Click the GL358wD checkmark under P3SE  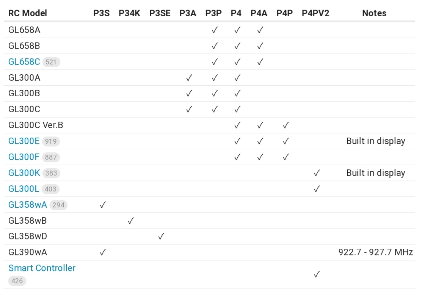pos(161,237)
